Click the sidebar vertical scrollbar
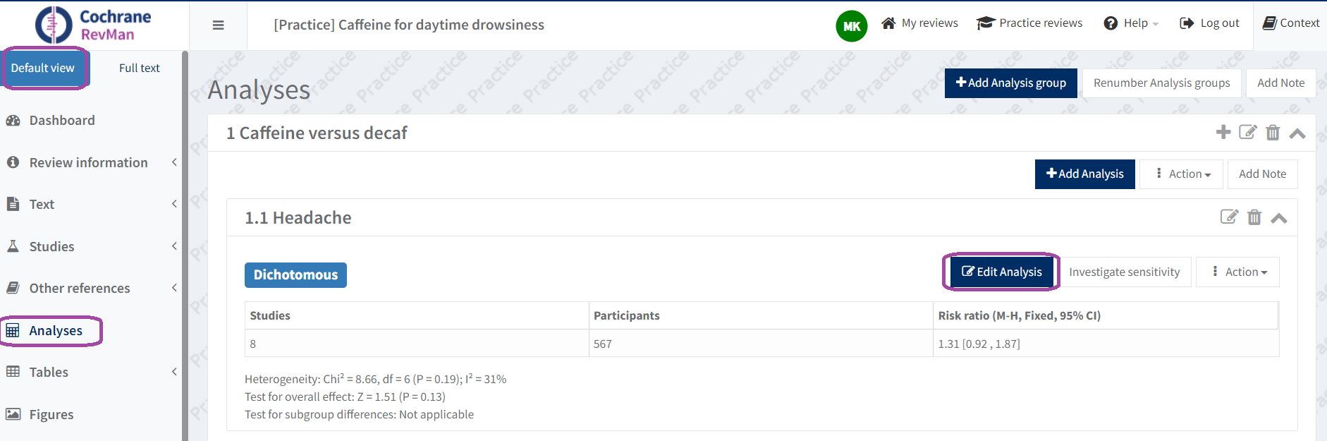Viewport: 1327px width, 441px height. coord(185,247)
